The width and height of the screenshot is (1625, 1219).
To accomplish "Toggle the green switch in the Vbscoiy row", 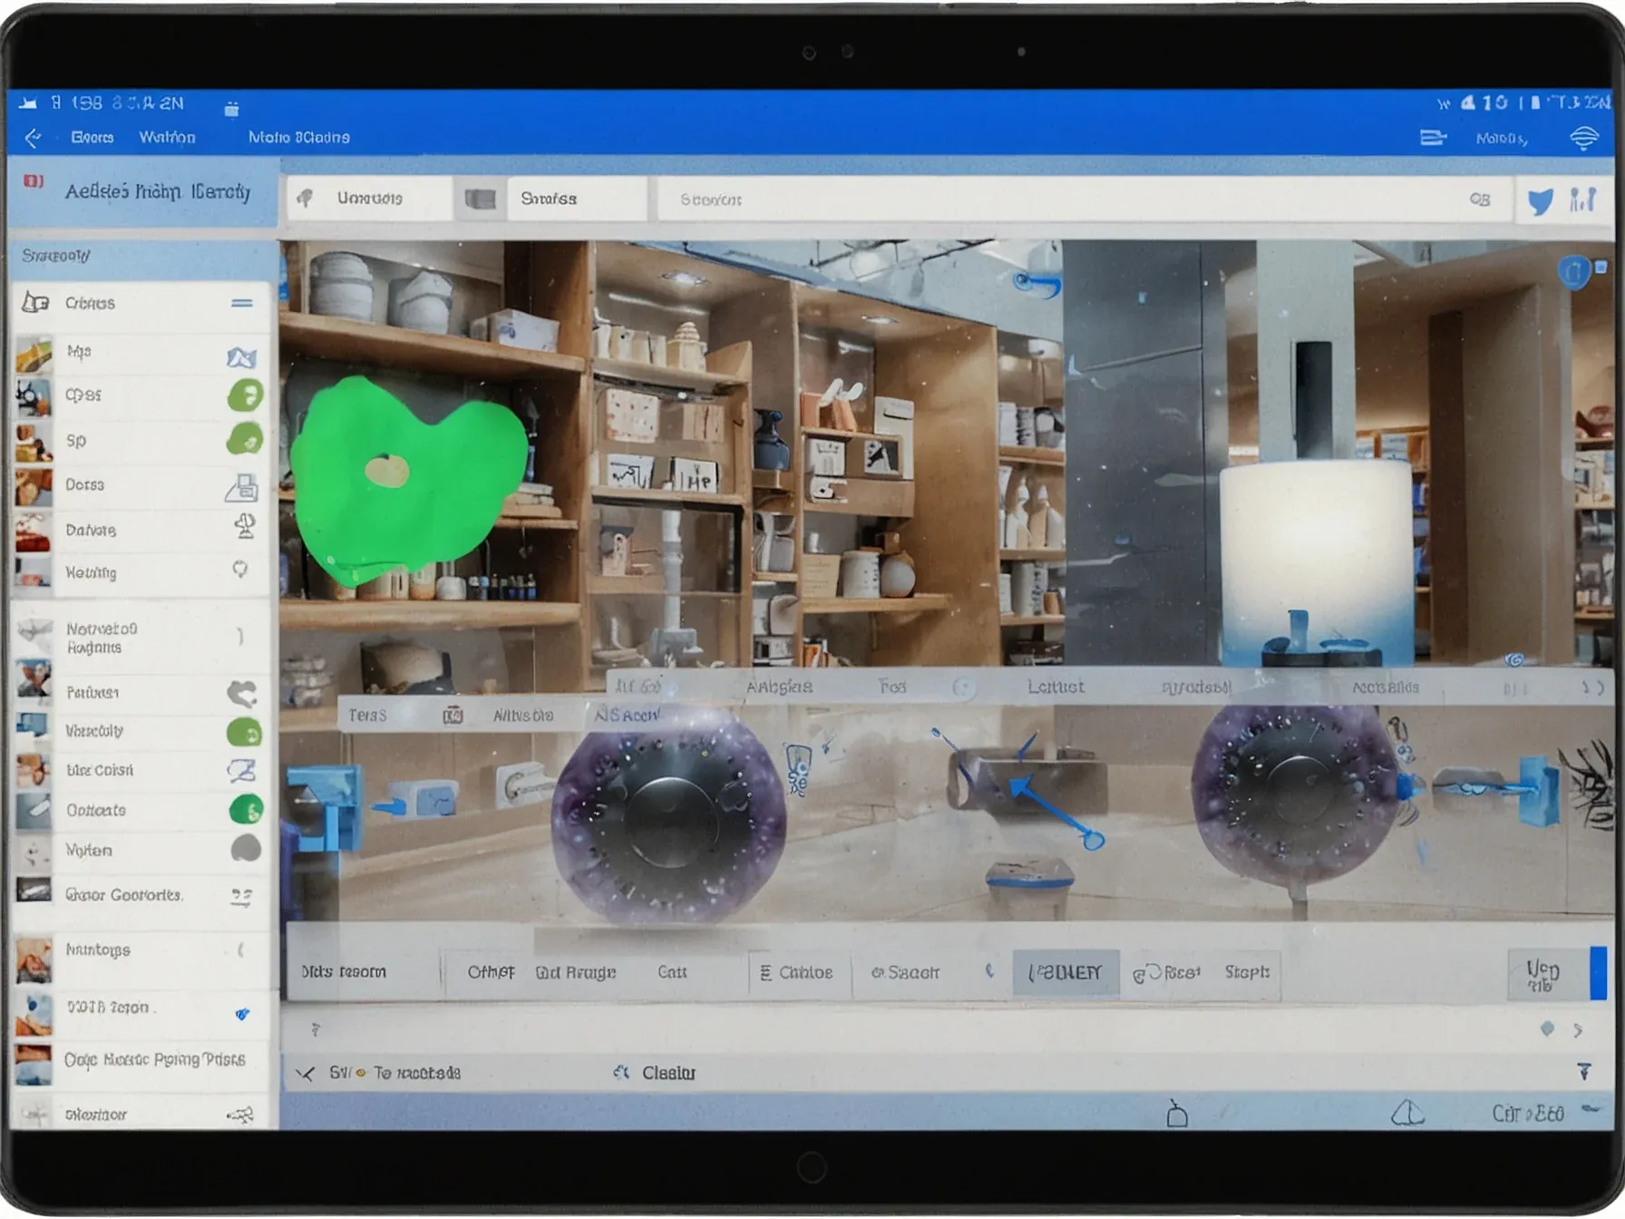I will (244, 732).
